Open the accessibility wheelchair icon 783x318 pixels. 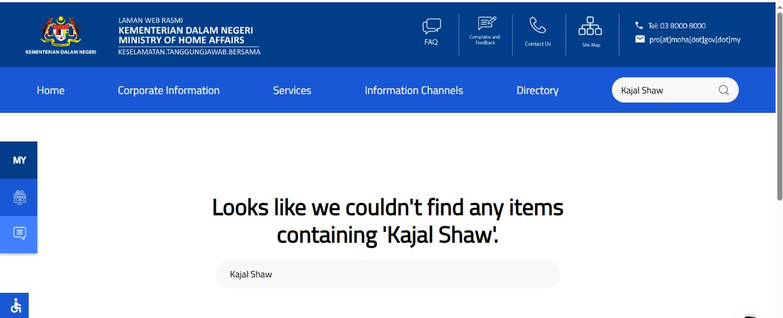point(15,306)
